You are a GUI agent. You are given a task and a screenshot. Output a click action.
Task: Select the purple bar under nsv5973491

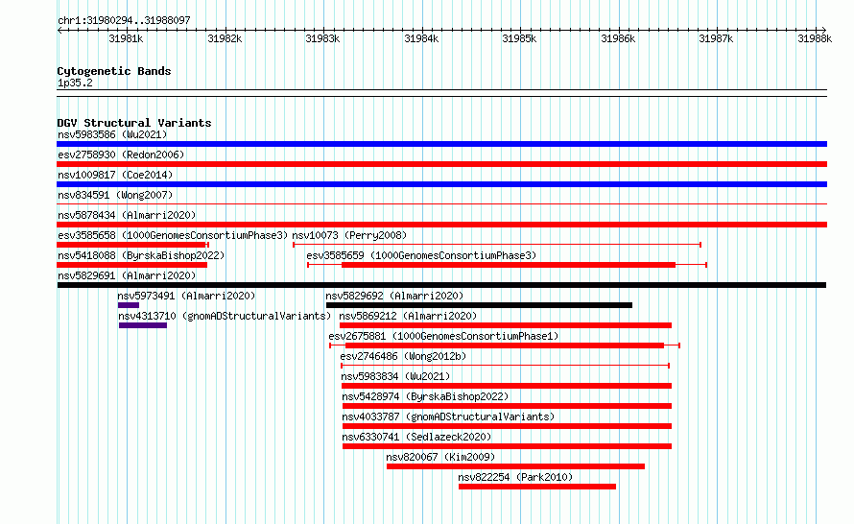pos(129,305)
